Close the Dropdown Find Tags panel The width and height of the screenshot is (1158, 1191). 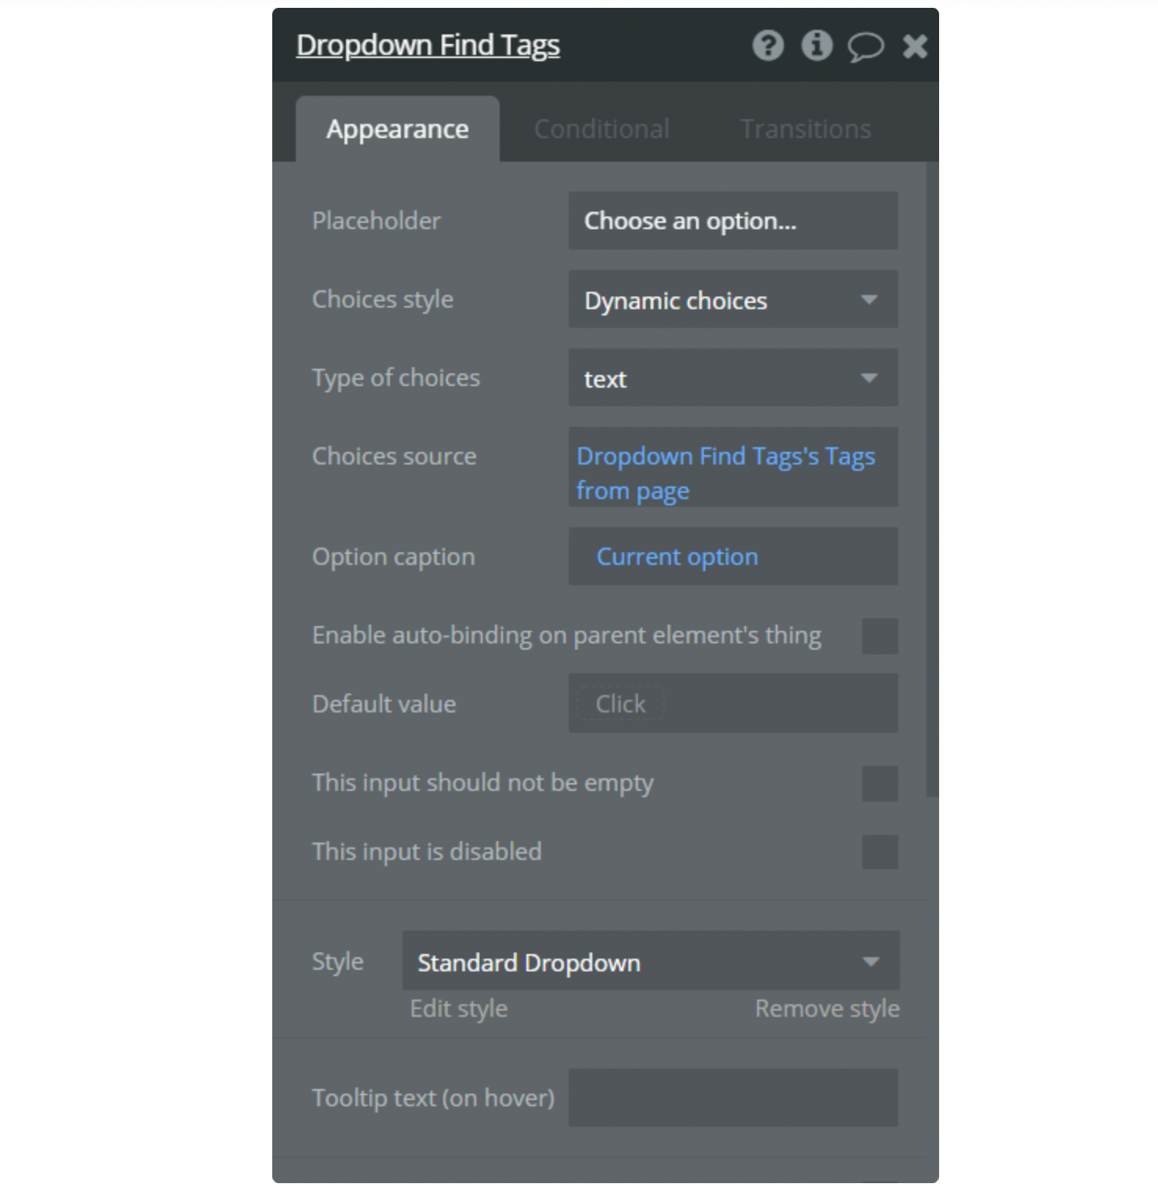click(915, 46)
